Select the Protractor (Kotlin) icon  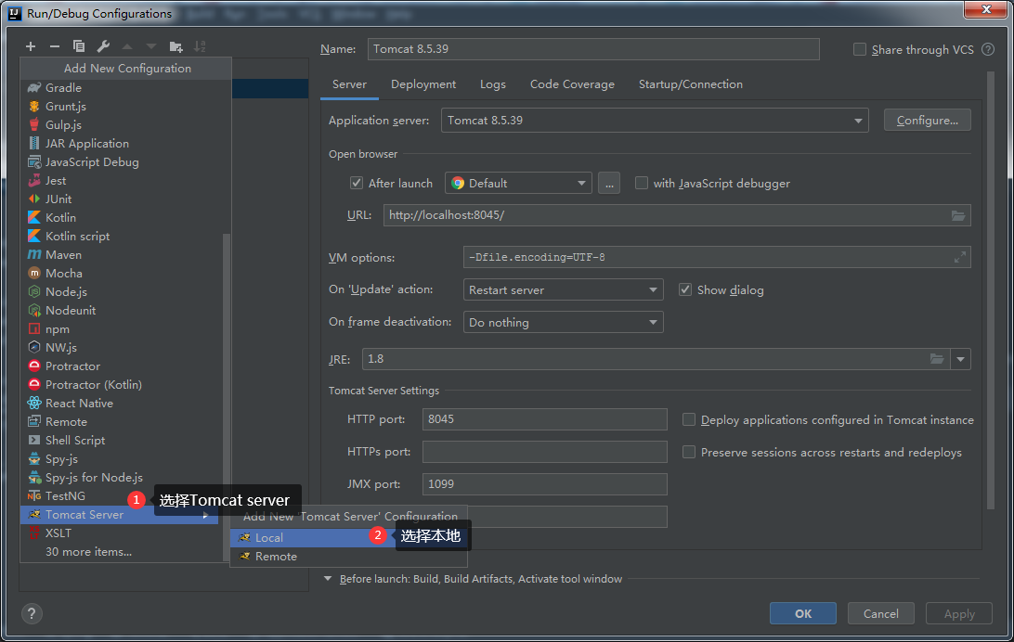point(34,384)
